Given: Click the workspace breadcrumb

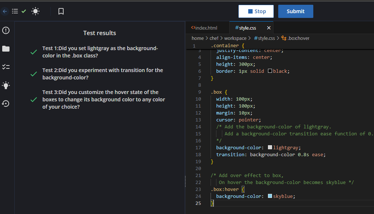Looking at the screenshot, I should pos(235,38).
